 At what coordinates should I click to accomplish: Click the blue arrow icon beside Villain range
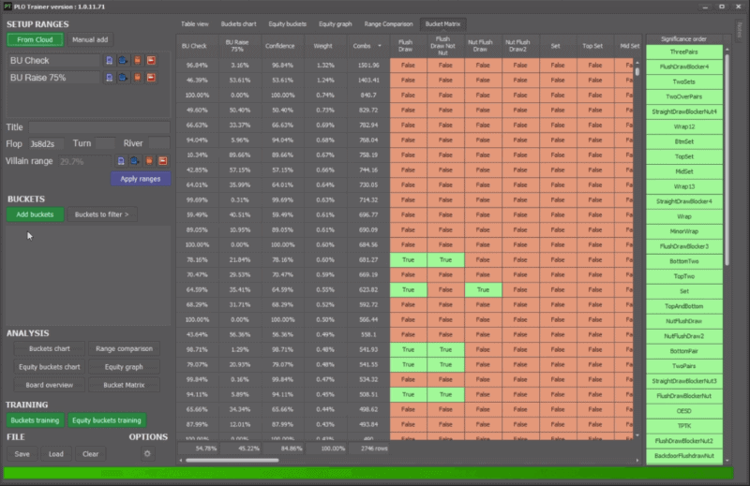pos(135,161)
